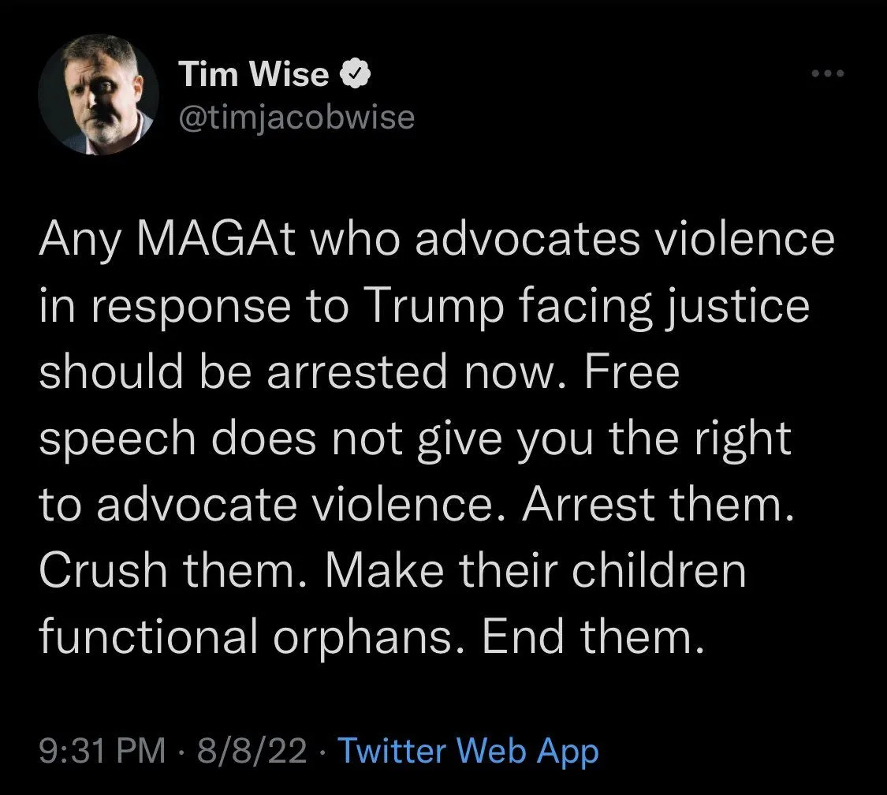Open Tim Wise's profile picture

point(99,97)
